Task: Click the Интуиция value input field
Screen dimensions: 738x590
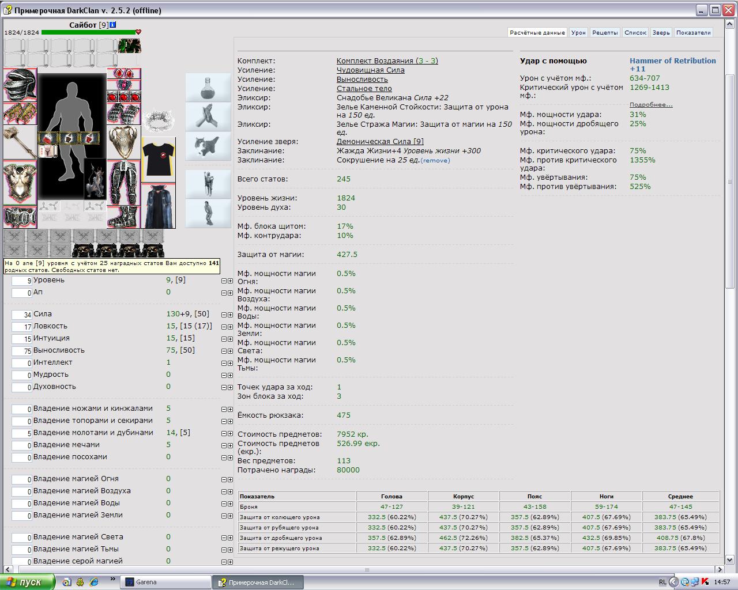Action: tap(22, 339)
